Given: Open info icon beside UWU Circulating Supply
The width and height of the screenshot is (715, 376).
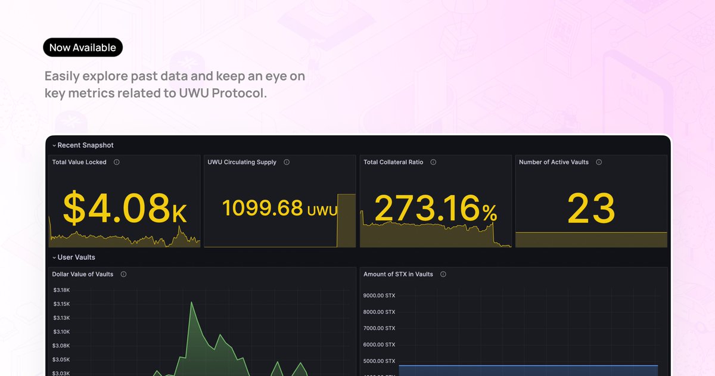Looking at the screenshot, I should pyautogui.click(x=287, y=162).
